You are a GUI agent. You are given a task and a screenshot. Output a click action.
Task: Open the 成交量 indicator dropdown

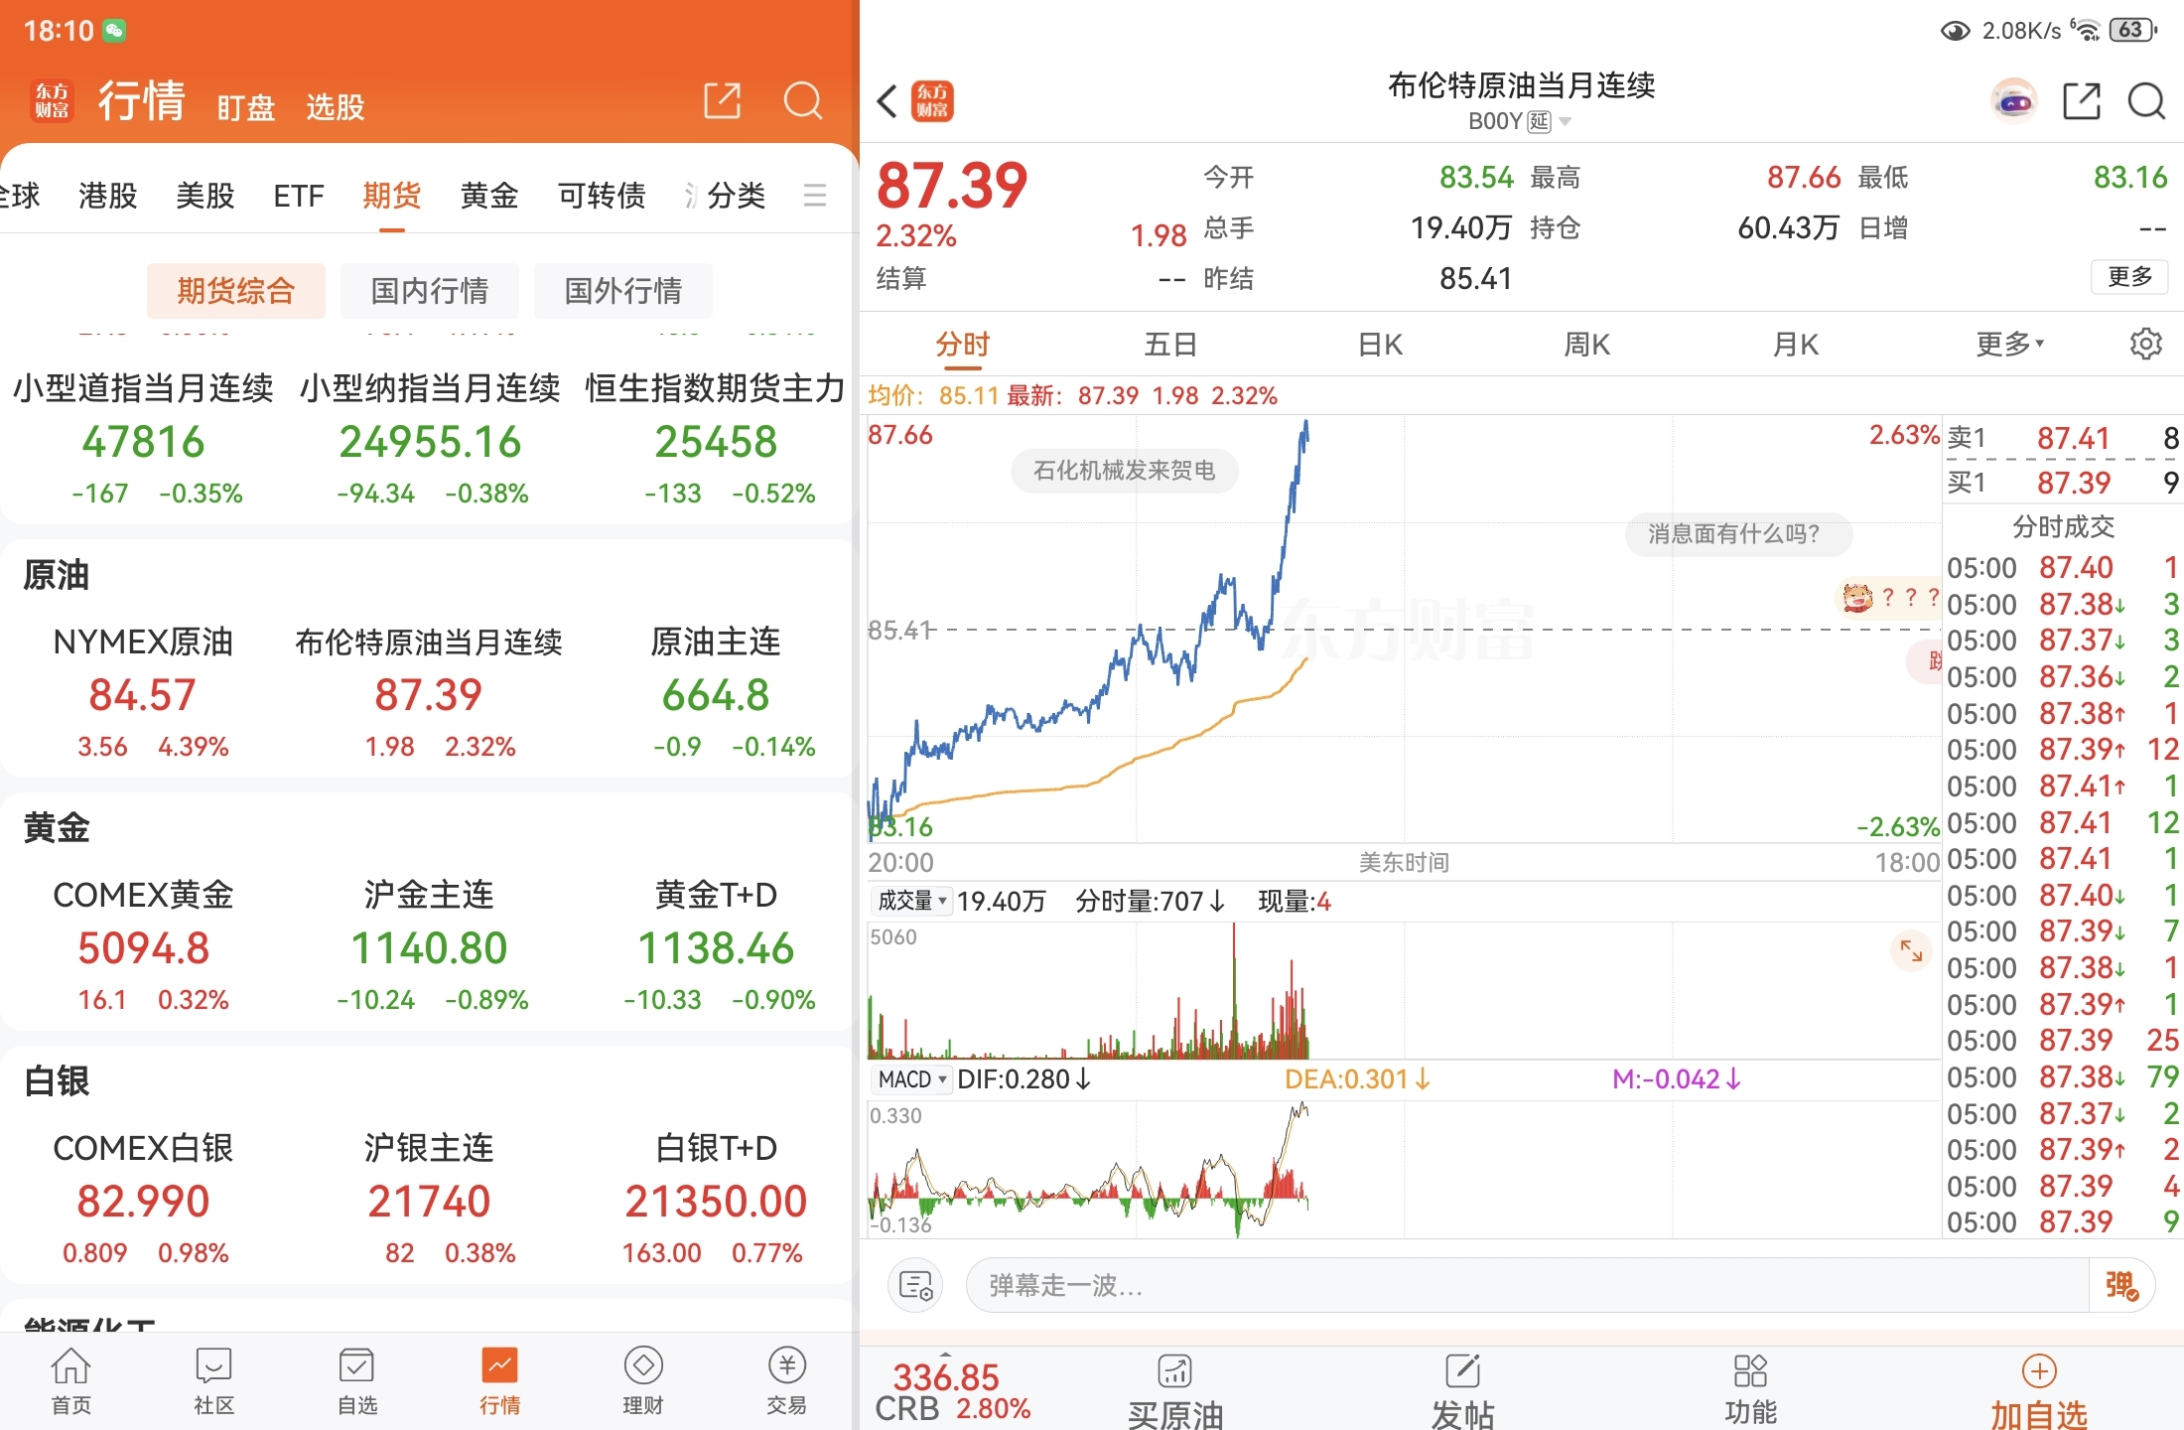pos(911,901)
